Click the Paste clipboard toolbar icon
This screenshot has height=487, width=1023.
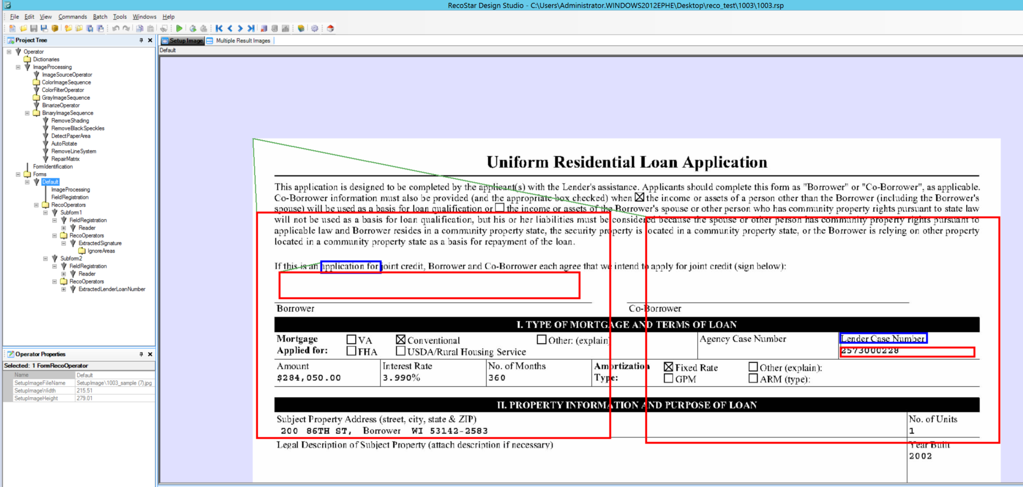tap(150, 28)
